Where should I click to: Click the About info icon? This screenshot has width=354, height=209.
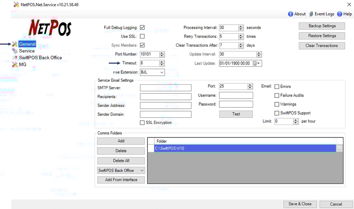(291, 14)
